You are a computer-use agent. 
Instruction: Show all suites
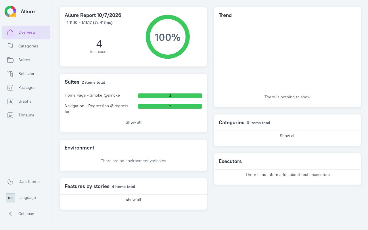point(133,122)
